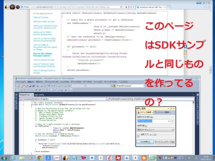Open the 検索対象 scope combo box
Image resolution: width=215 pixels, height=161 pixels.
point(155,130)
